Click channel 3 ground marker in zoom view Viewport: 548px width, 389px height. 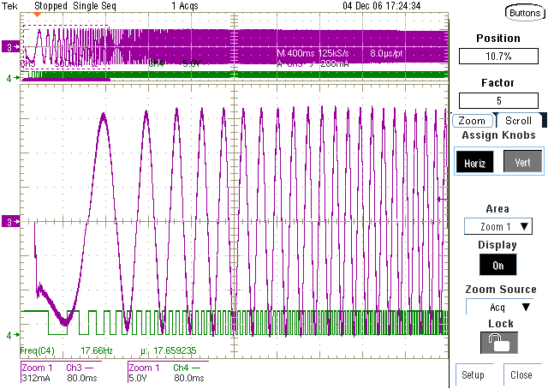[10, 221]
